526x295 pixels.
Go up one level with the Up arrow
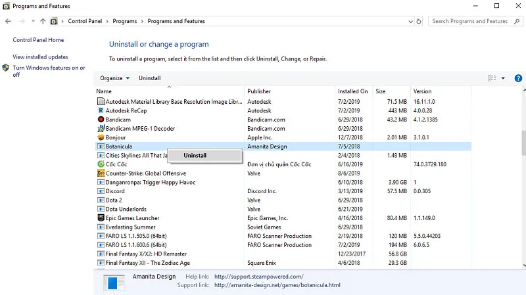pos(43,21)
